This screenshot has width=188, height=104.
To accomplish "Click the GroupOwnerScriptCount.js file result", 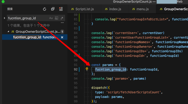I will tap(37, 32).
